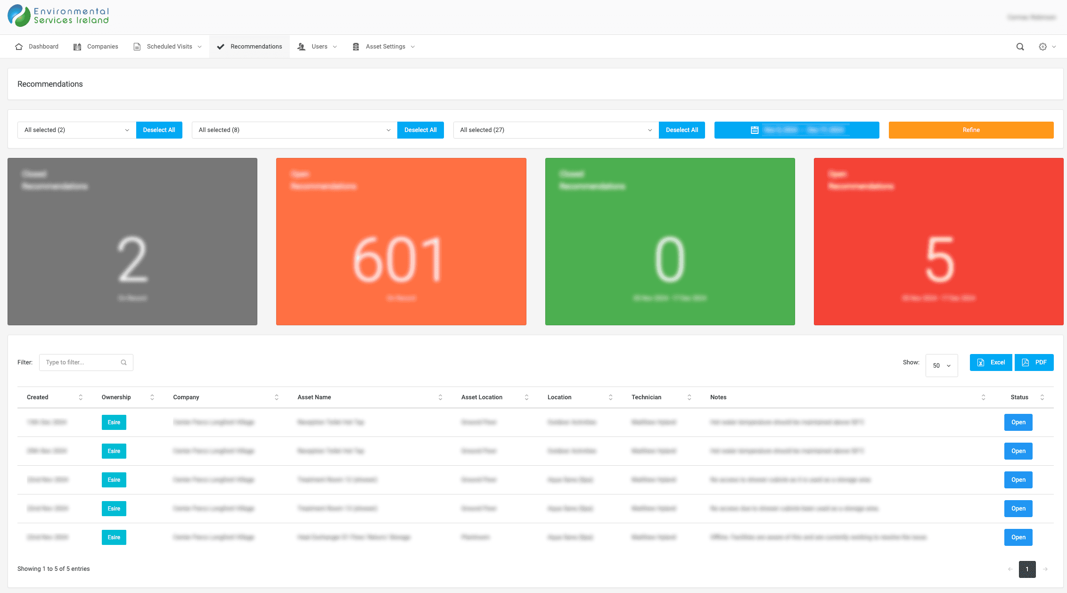Open the Users dropdown menu
The height and width of the screenshot is (593, 1067).
click(317, 47)
